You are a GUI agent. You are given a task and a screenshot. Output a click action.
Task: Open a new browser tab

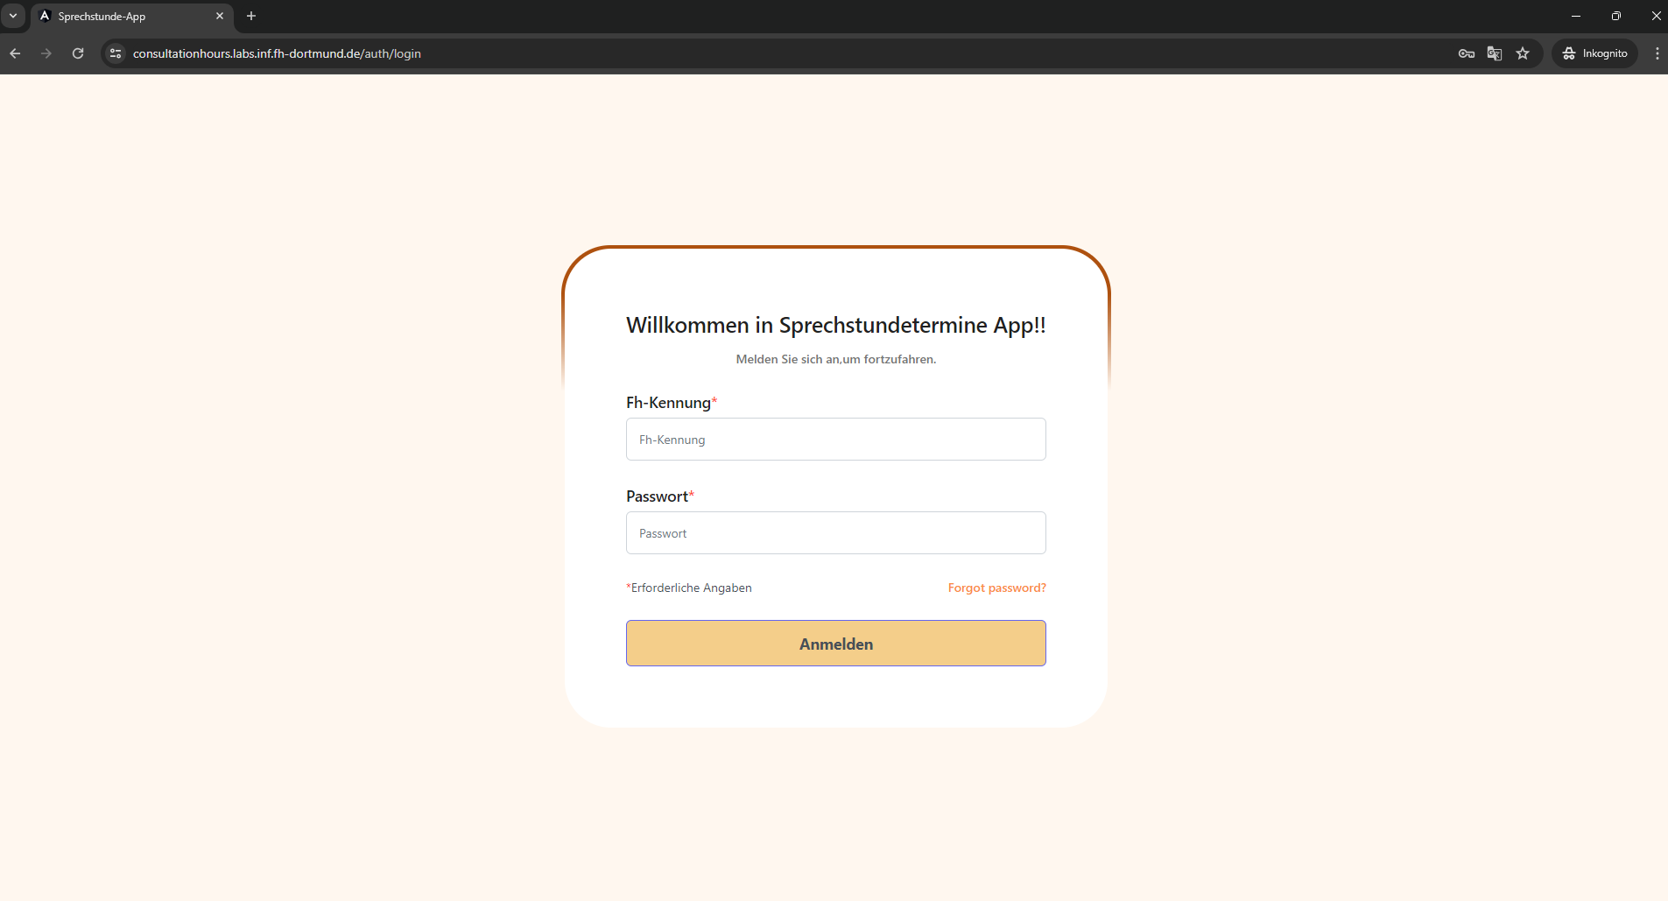click(x=251, y=17)
